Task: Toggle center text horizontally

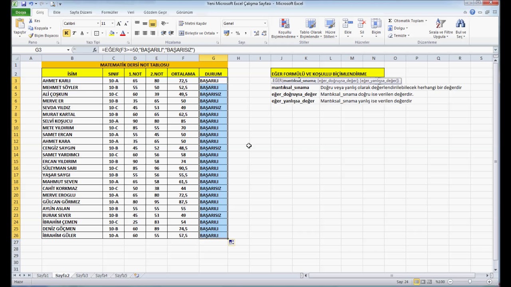Action: click(145, 33)
